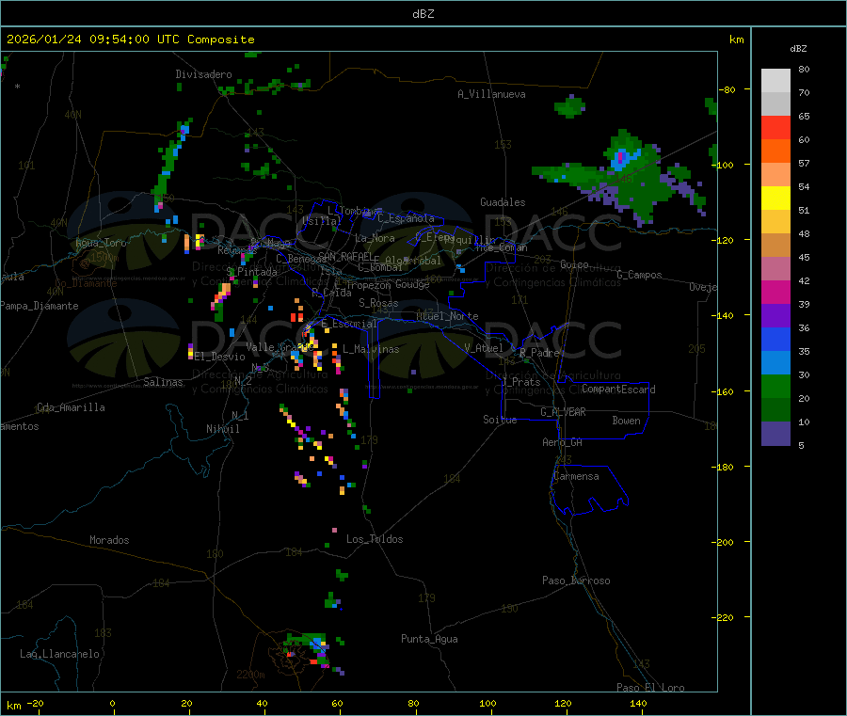Click the 20 dBZ green legend swatch
Image resolution: width=847 pixels, height=716 pixels.
(775, 386)
